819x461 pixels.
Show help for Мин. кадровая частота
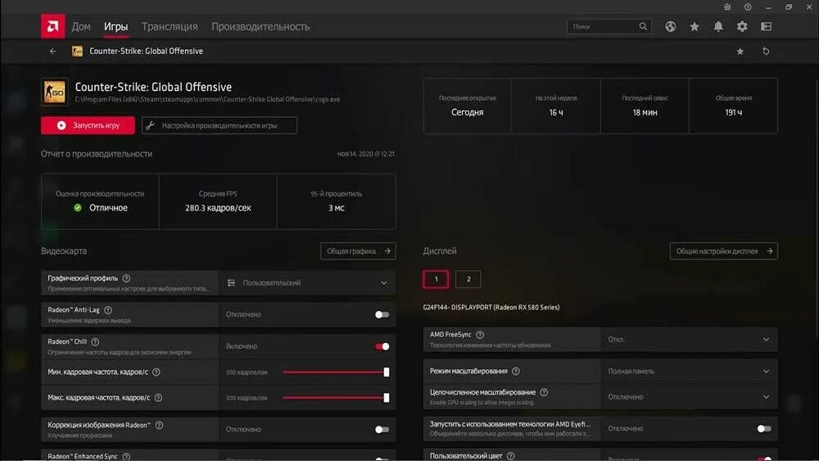click(x=156, y=373)
